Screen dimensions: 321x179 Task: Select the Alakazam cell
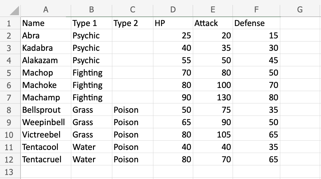pos(46,60)
